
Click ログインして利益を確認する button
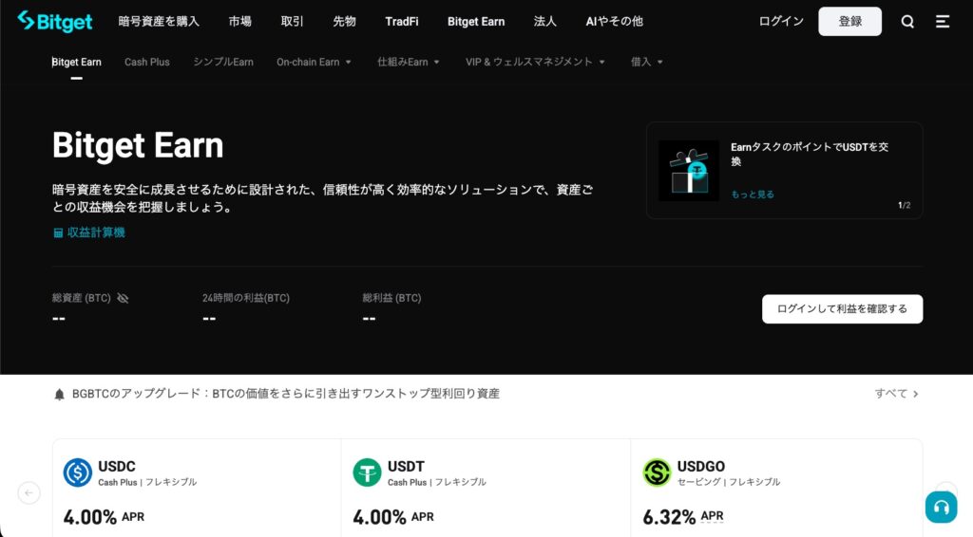point(842,309)
